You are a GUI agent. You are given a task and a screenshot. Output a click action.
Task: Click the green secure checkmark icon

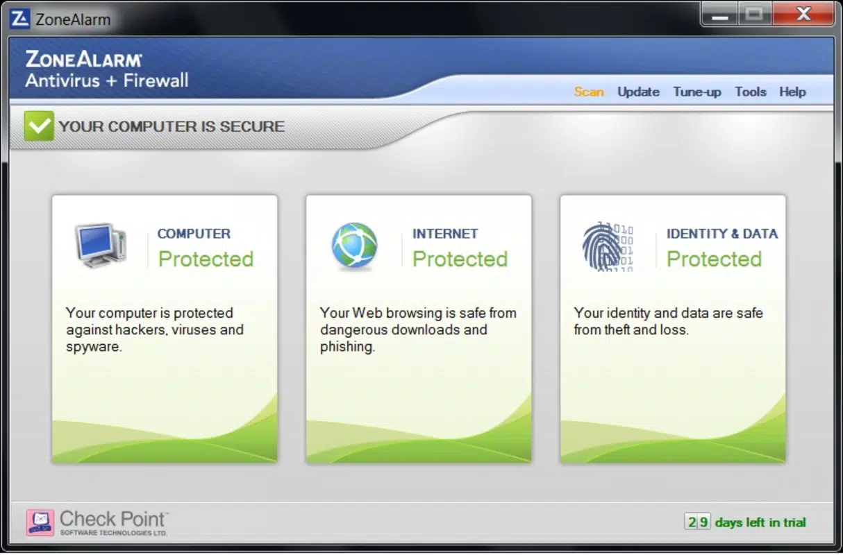39,126
